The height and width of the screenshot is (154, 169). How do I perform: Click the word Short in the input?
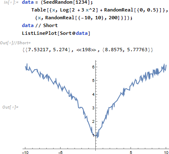pos(50,25)
